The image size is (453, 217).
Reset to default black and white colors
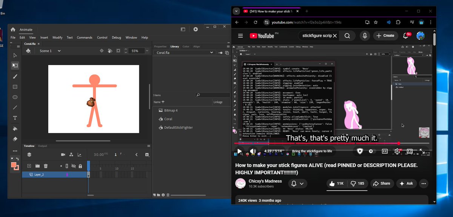point(12,159)
